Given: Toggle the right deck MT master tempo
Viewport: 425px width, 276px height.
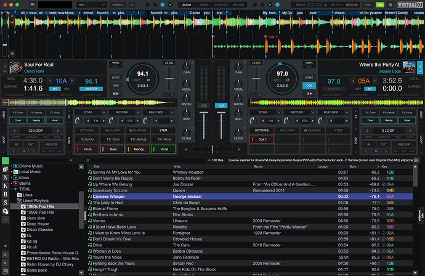Looking at the screenshot, I should click(370, 89).
